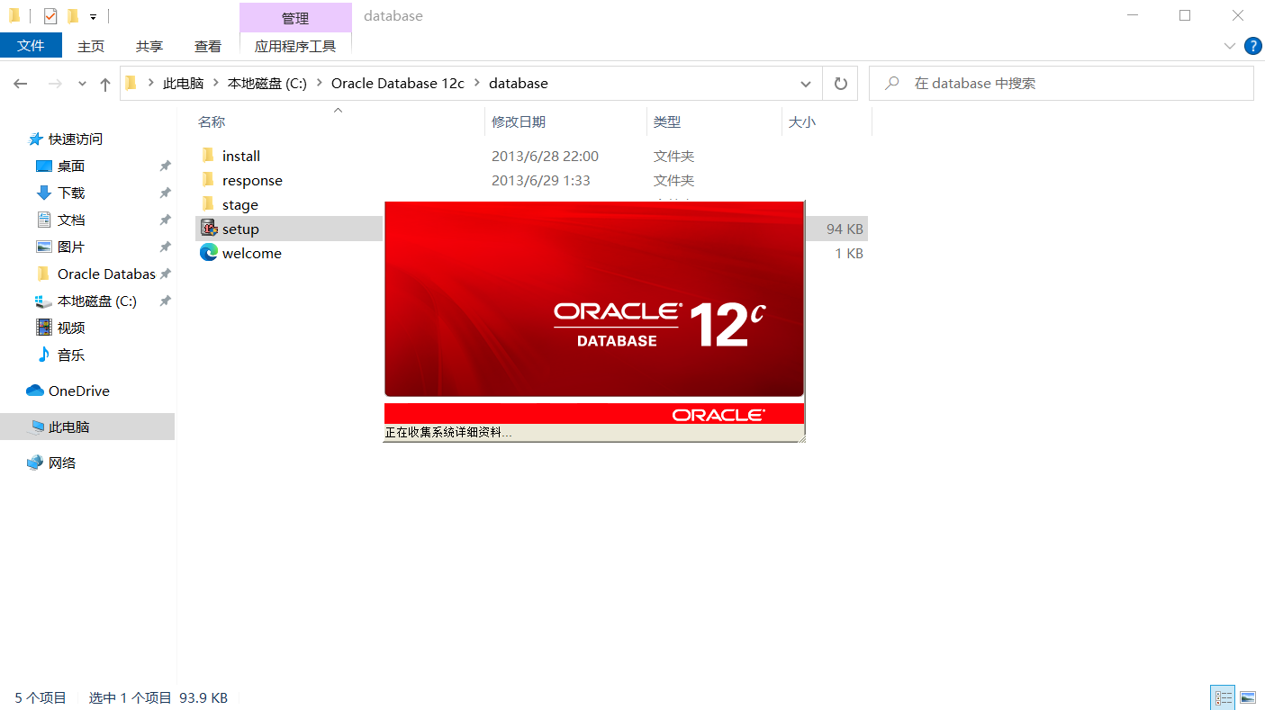Unpin Oracle Databas folder pin icon

pos(165,274)
